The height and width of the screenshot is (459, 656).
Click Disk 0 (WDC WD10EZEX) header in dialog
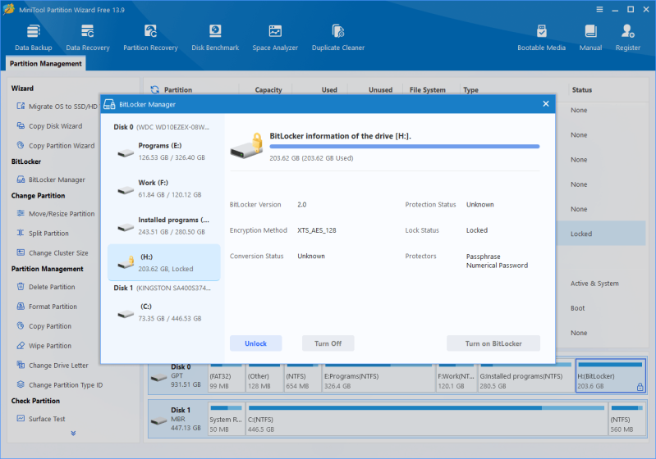(x=161, y=127)
